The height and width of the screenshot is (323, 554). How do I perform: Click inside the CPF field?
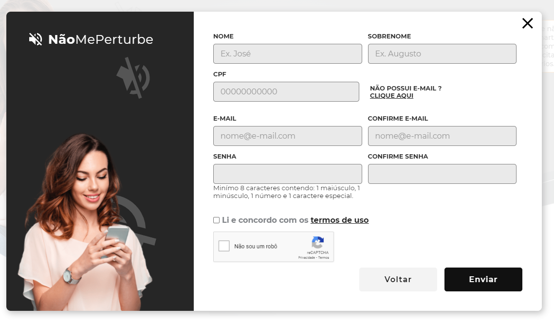286,91
